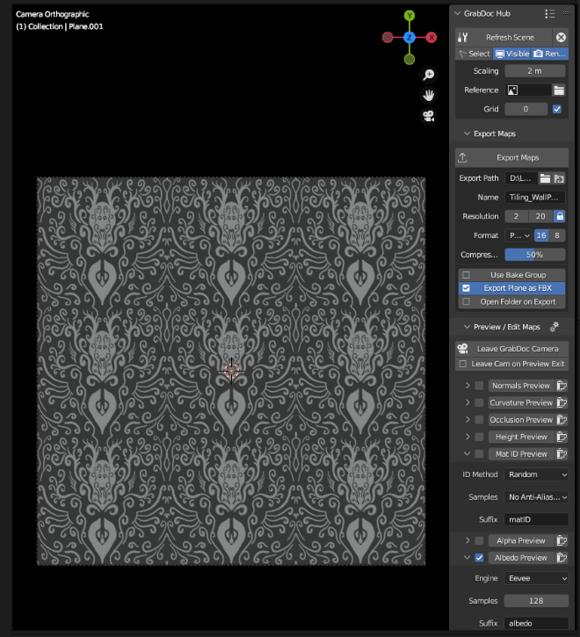Toggle the Visible viewport tab
The width and height of the screenshot is (580, 637).
512,54
